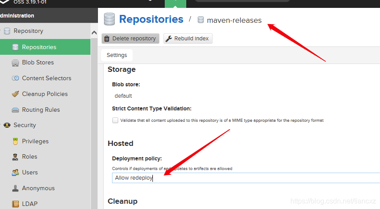Screen dimensions: 380x209
Task: Open the Repositories sidebar item
Action: [45, 47]
